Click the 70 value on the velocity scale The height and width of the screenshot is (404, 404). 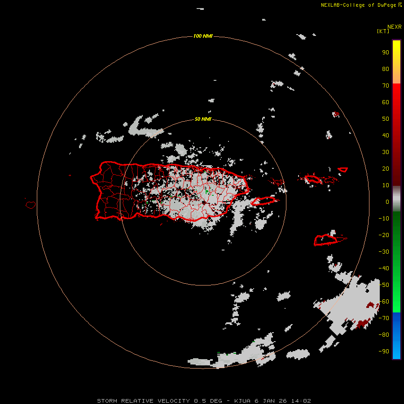[386, 86]
